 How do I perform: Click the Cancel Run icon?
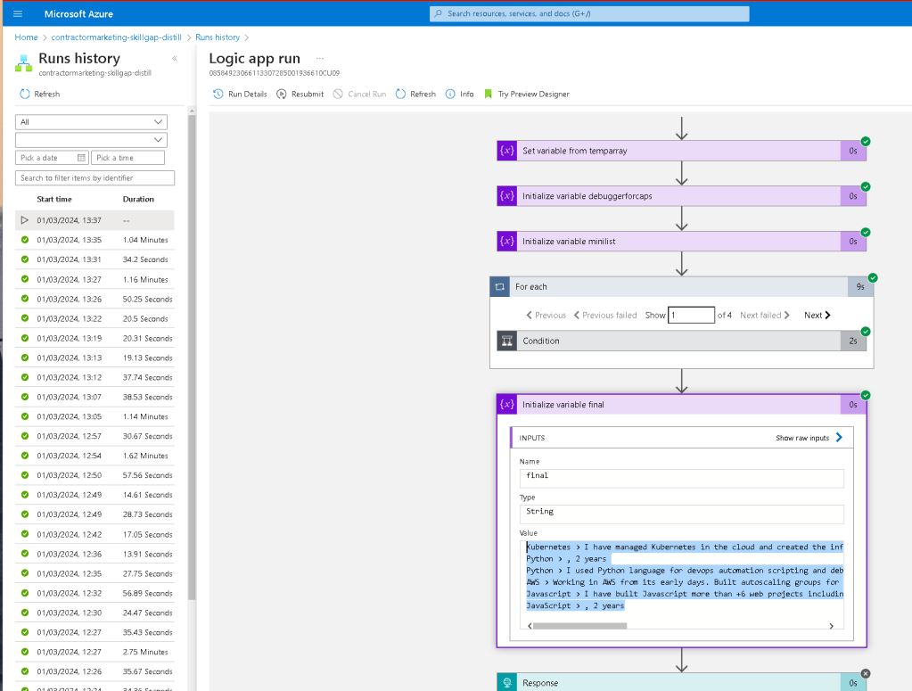point(338,95)
